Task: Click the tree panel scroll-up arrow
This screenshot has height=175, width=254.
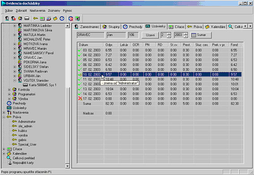Action: pyautogui.click(x=68, y=26)
